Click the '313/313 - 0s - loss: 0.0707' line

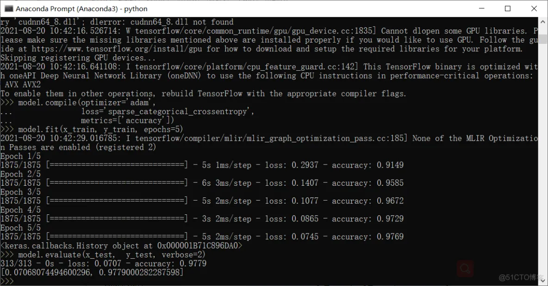pyautogui.click(x=104, y=264)
